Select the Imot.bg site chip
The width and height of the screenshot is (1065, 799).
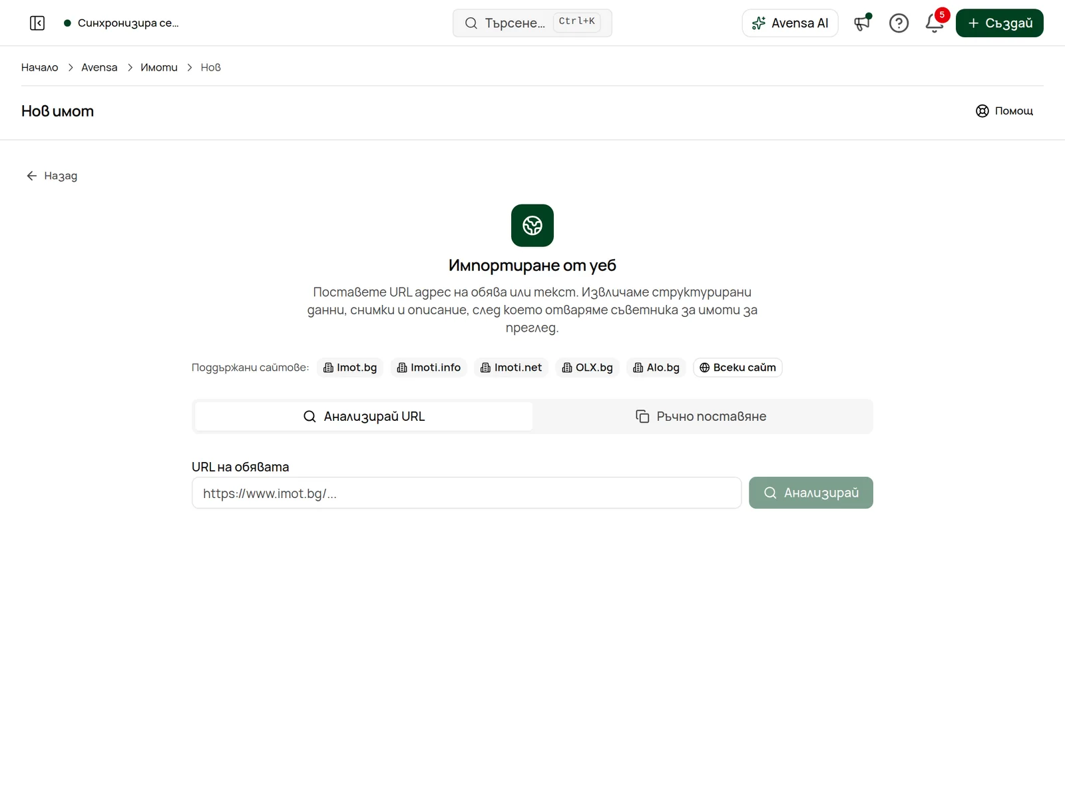[350, 368]
